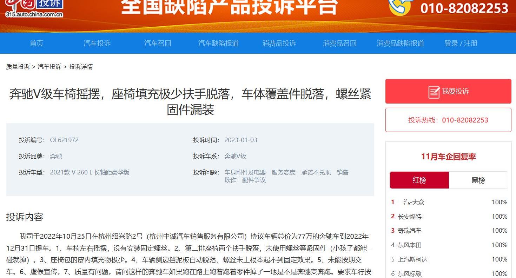Viewport: 516px width, 278px height.
Task: Click the 质量投诉 breadcrumb link
Action: pyautogui.click(x=18, y=67)
